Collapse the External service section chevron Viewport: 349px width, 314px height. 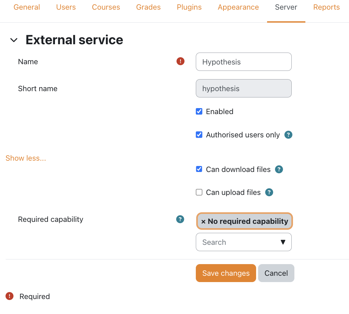14,40
